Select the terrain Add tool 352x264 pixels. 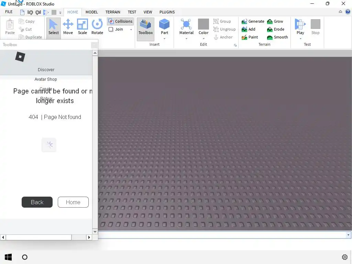pos(248,29)
